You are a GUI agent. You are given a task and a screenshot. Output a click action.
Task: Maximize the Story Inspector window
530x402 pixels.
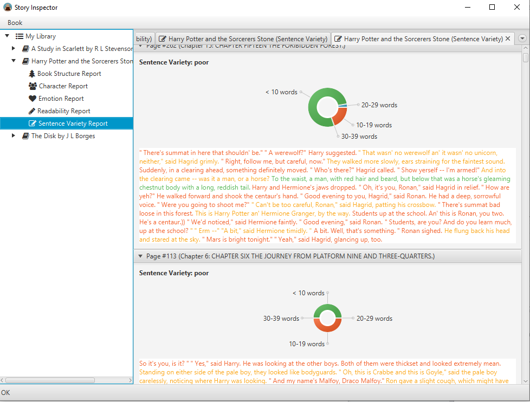(x=492, y=8)
